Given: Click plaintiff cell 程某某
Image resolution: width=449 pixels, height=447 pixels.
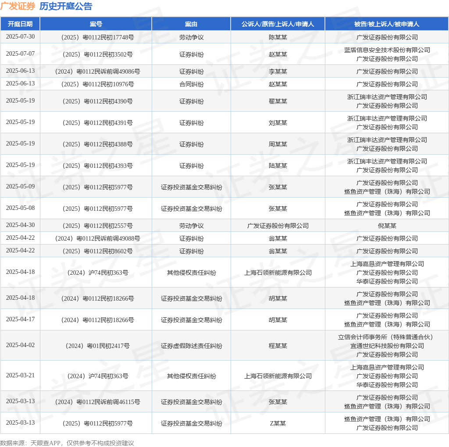Looking at the screenshot, I should (x=278, y=346).
